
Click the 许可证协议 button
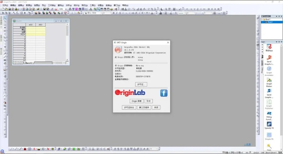129,107
